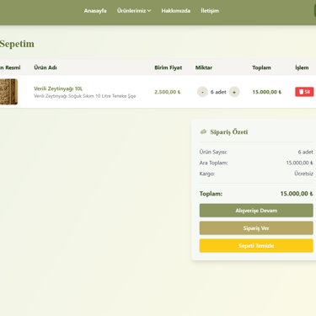Select the Ücretsiz shipping value
316x316 pixels.
303,174
